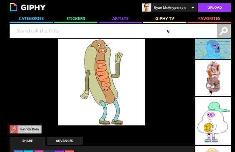Click the Upload button
Screen dimensions: 235x152
click(x=215, y=7)
